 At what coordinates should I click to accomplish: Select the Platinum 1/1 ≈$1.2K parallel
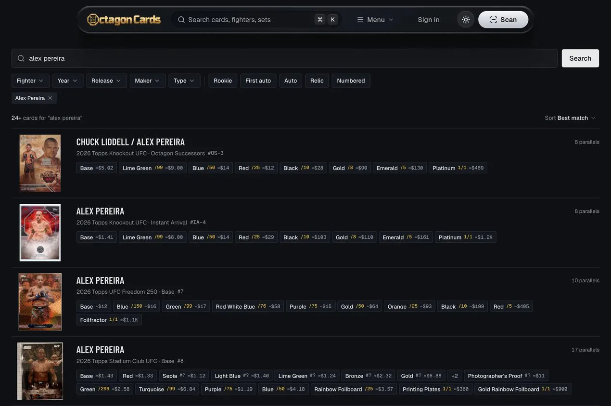coord(466,237)
